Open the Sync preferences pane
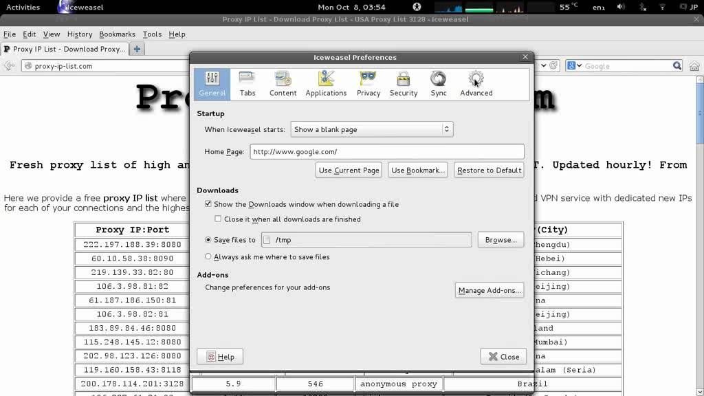Viewport: 704px width, 396px height. click(x=438, y=84)
